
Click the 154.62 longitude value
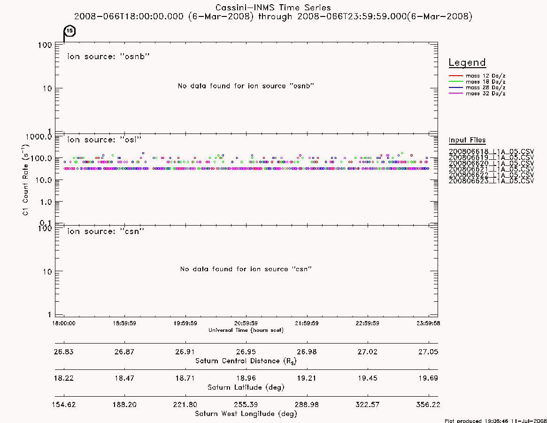pos(64,405)
